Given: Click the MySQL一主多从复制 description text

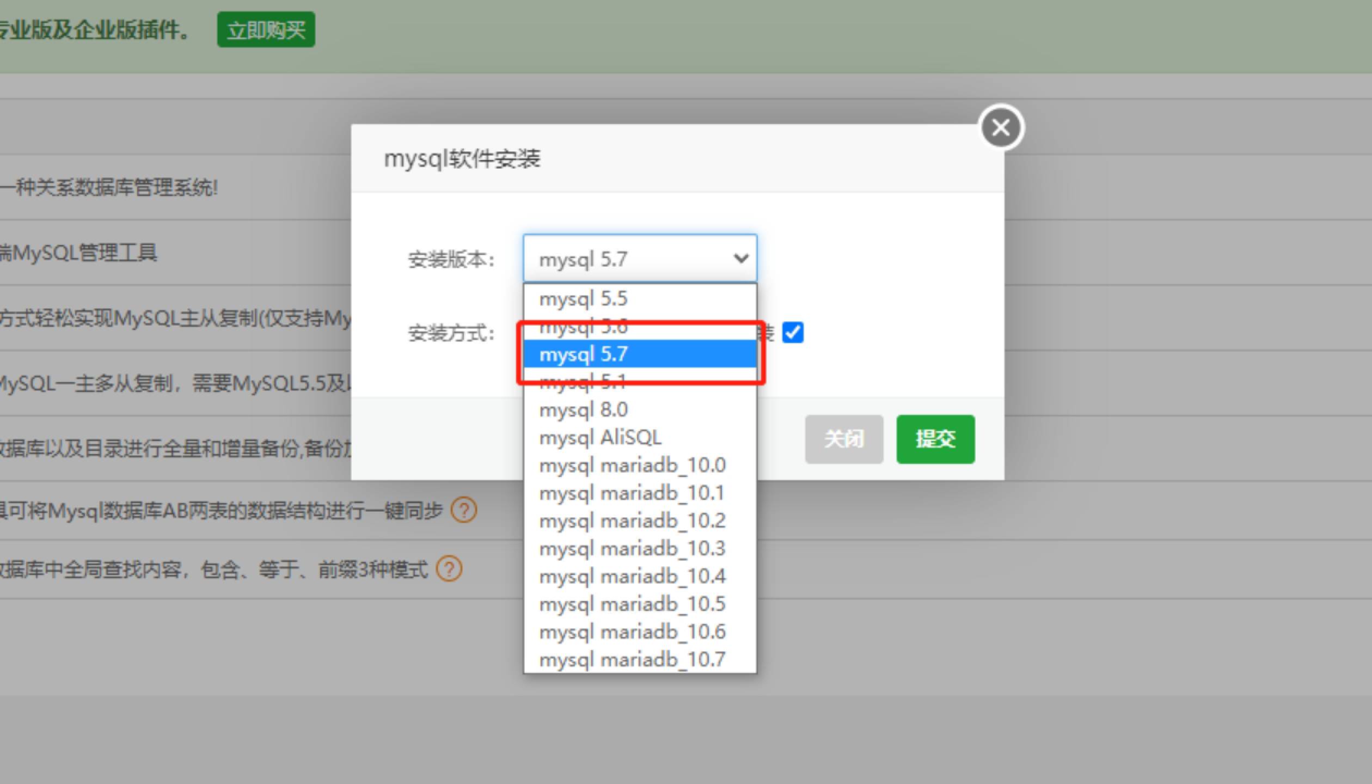Looking at the screenshot, I should coord(175,384).
